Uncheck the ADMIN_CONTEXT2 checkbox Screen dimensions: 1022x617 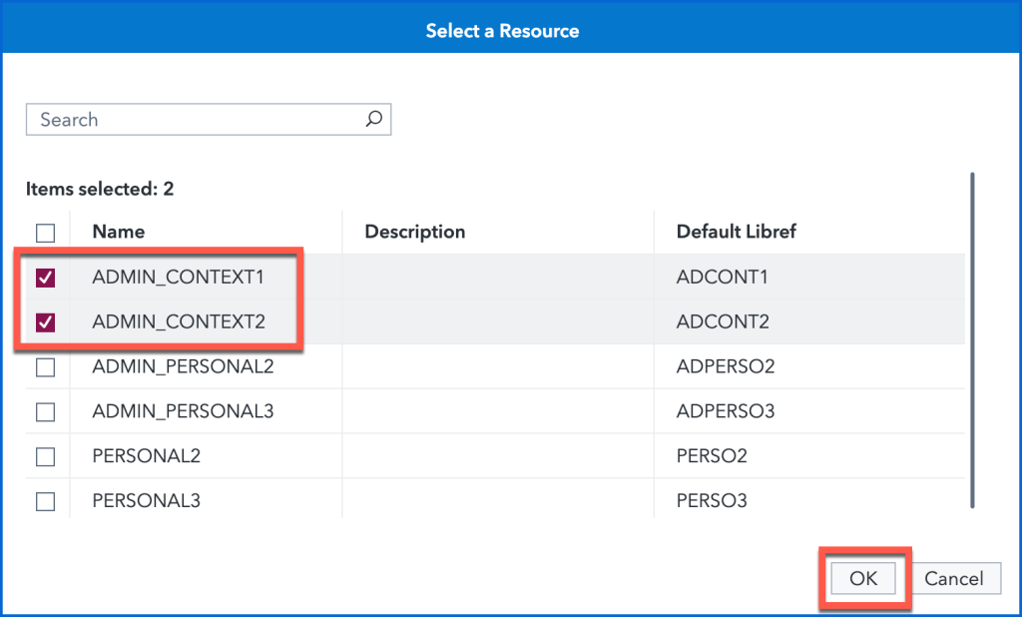click(46, 322)
